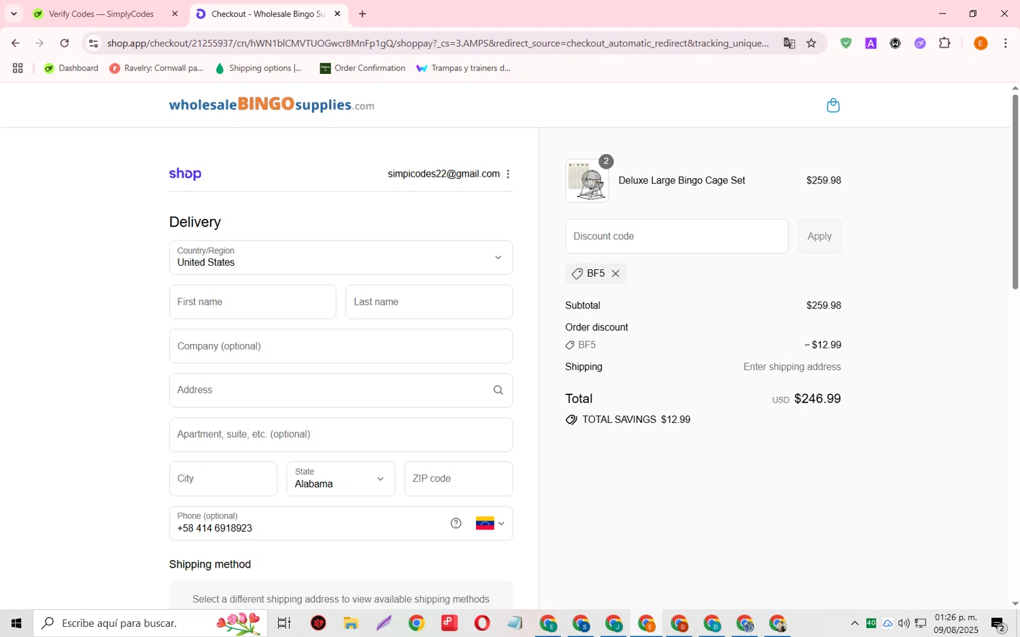Bookmark this page with the star icon
The height and width of the screenshot is (637, 1020).
click(x=811, y=43)
